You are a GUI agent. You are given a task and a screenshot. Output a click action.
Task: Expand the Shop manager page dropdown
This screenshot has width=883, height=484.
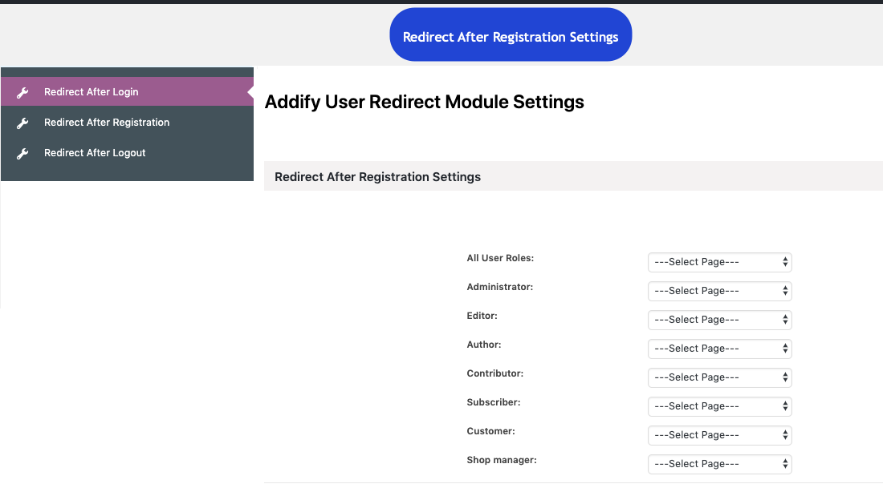[x=719, y=464]
